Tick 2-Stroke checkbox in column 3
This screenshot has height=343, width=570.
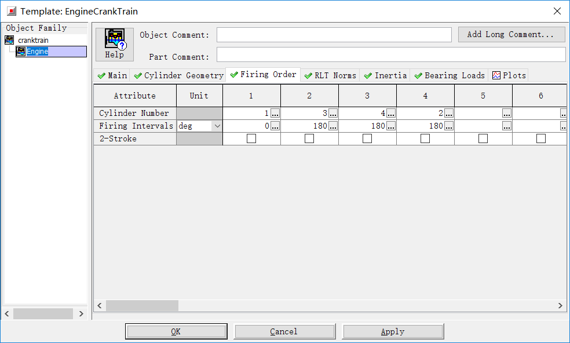(x=367, y=139)
